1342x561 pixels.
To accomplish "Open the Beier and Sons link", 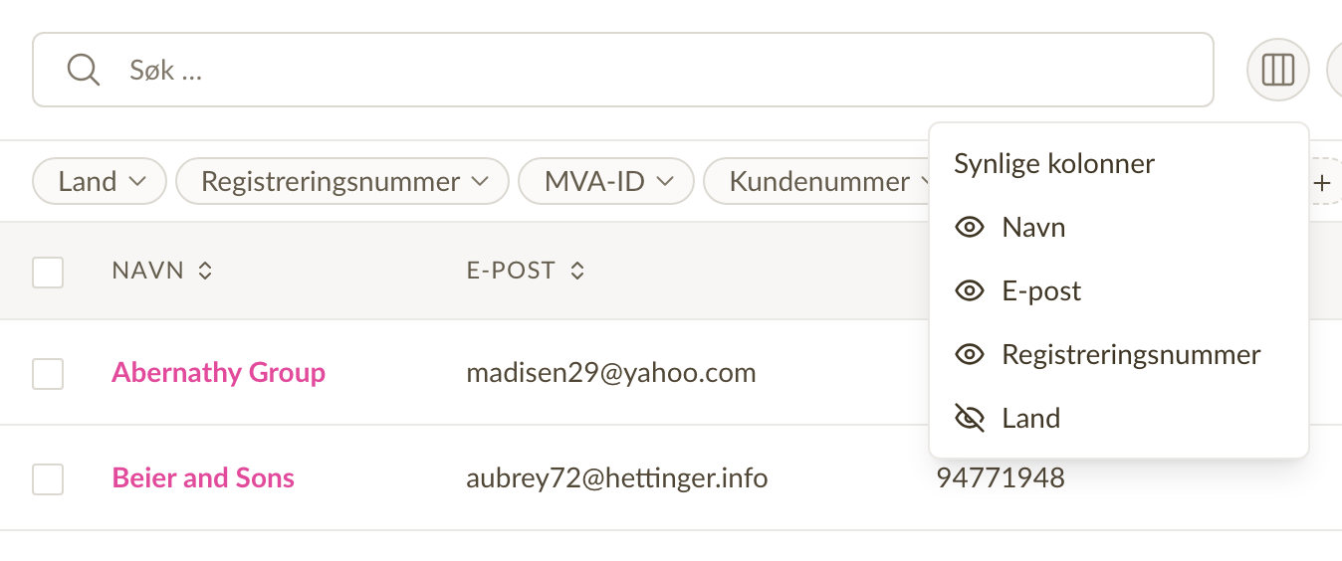I will (203, 478).
